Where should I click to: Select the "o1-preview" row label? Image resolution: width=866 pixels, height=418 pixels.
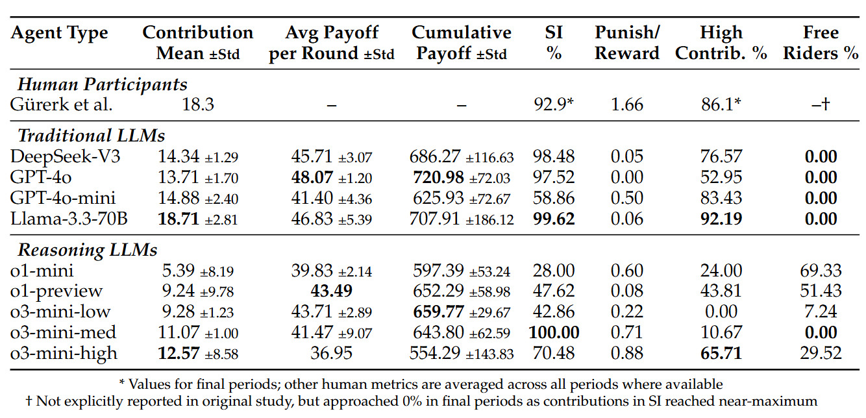[x=57, y=291]
